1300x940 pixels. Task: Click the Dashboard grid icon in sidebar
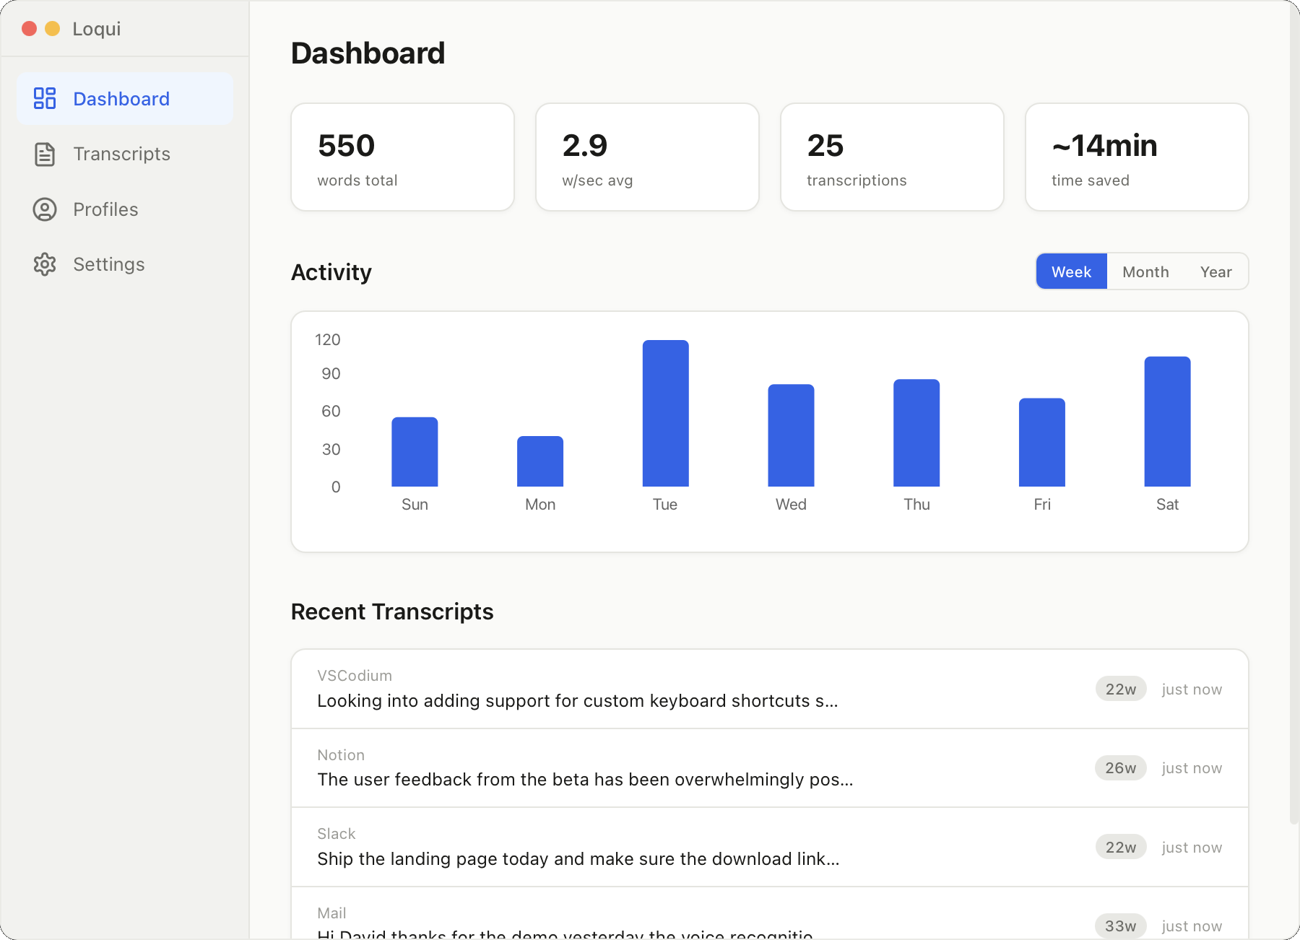pyautogui.click(x=45, y=99)
